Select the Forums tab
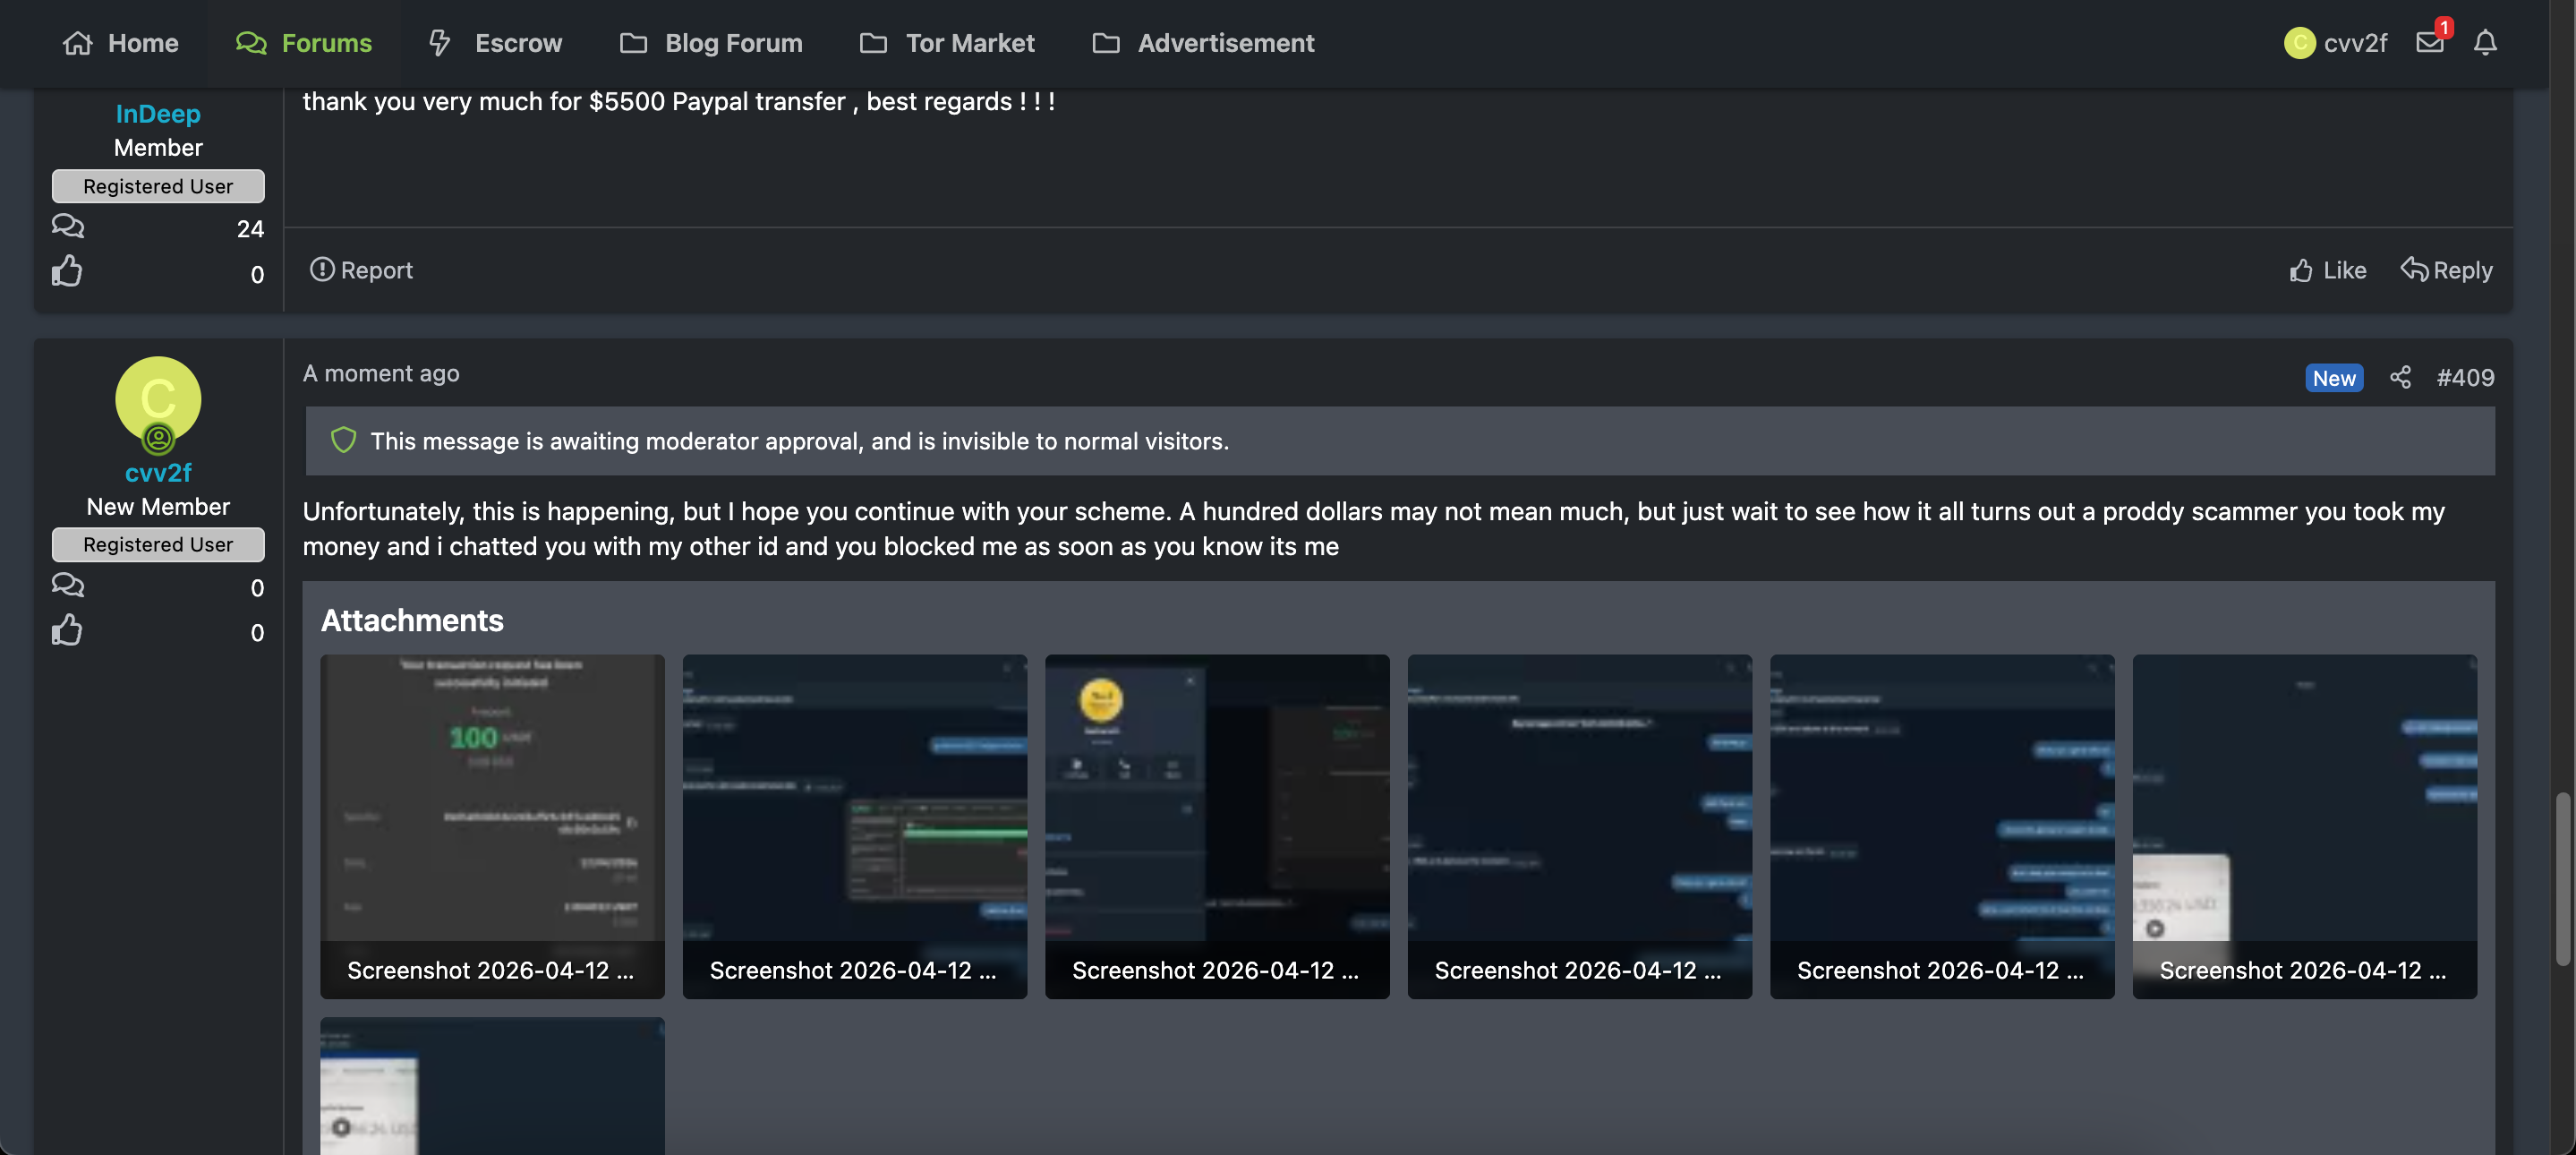This screenshot has width=2576, height=1155. [x=304, y=43]
